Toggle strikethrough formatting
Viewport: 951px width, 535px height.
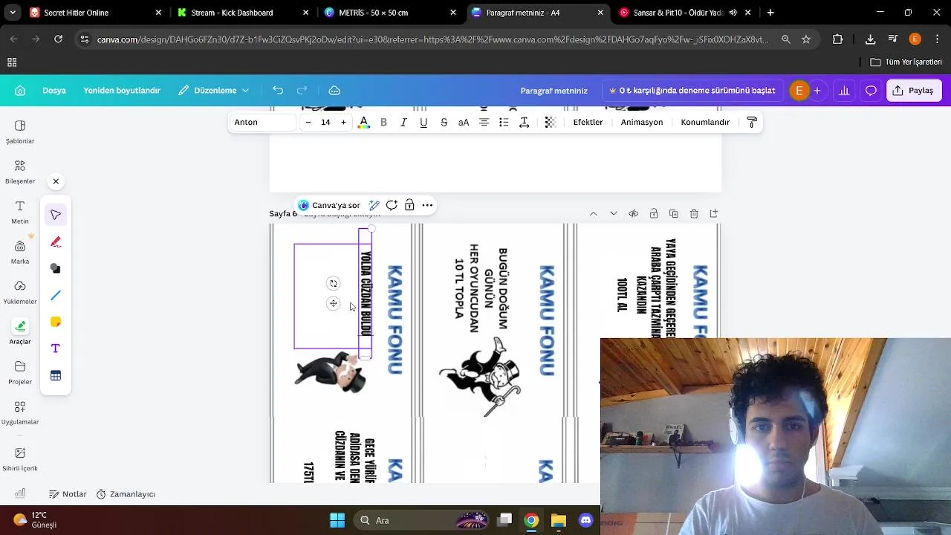pos(444,122)
